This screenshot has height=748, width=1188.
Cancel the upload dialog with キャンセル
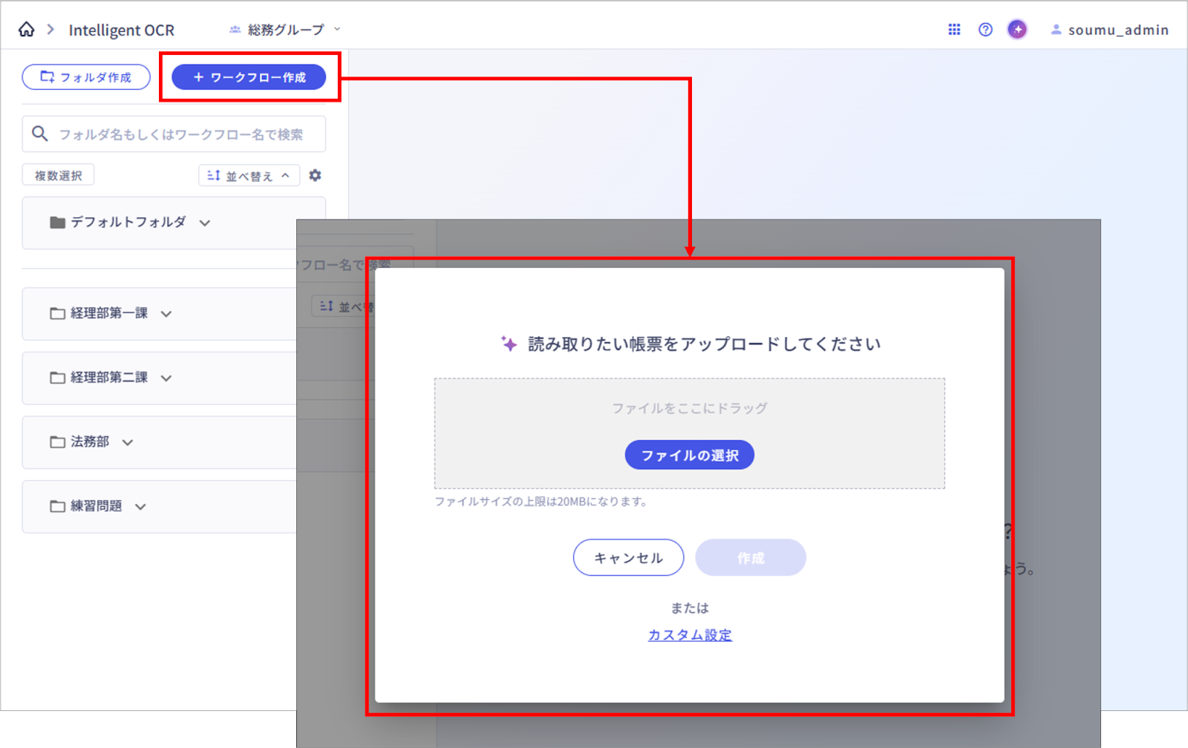click(627, 557)
